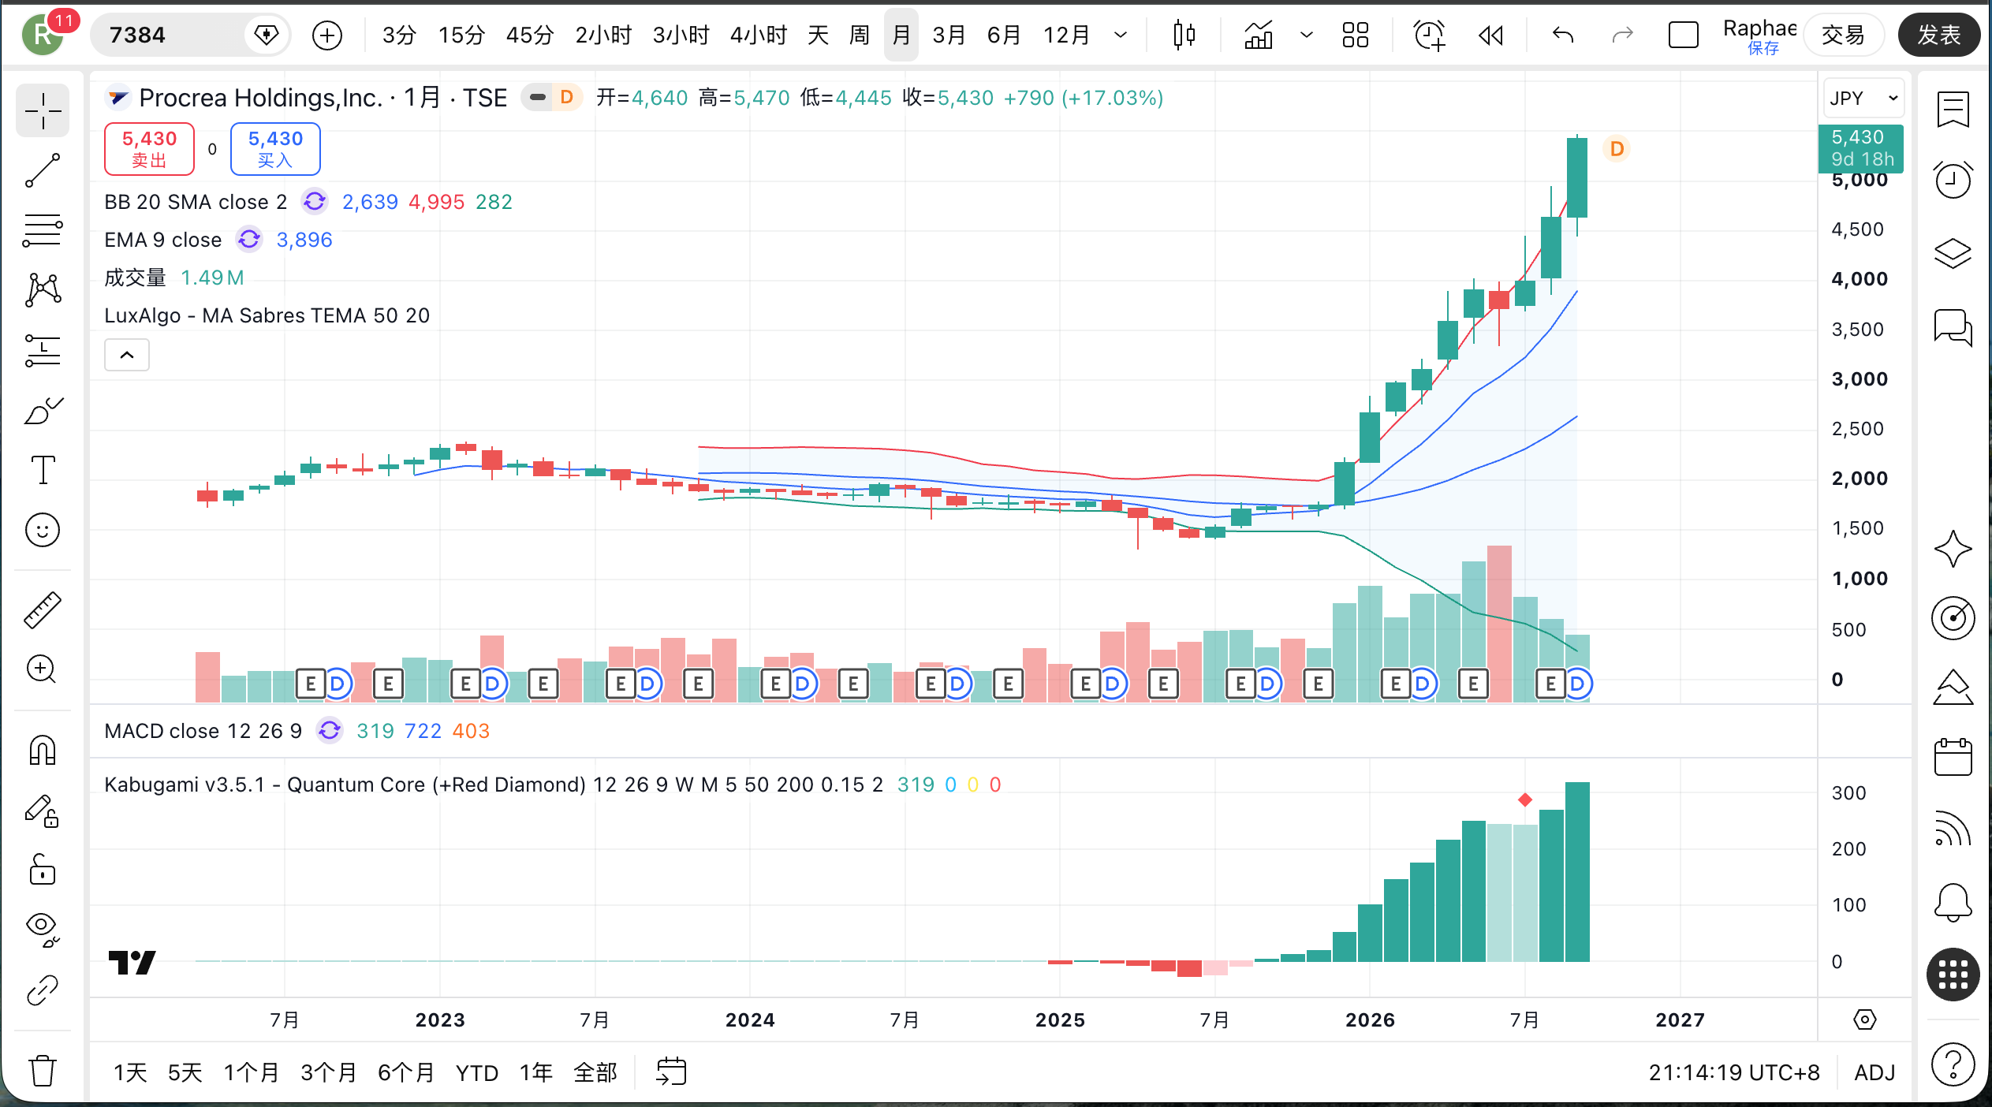Toggle hide all drawings eye icon
The height and width of the screenshot is (1107, 1992).
[43, 930]
